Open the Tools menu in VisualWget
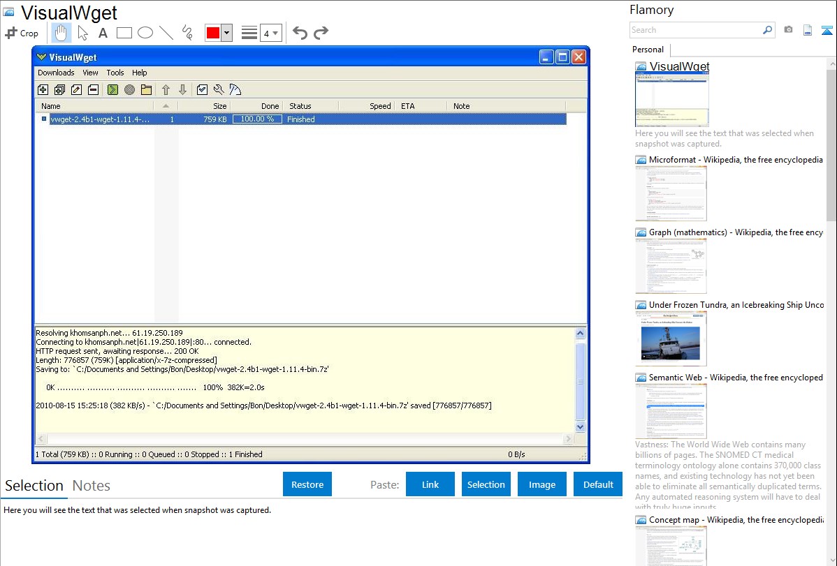Viewport: 837px width, 566px height. 115,73
